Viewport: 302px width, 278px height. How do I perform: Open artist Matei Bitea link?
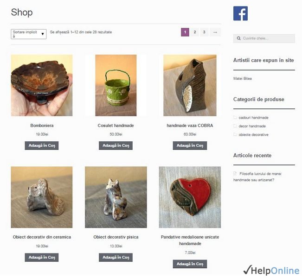243,78
